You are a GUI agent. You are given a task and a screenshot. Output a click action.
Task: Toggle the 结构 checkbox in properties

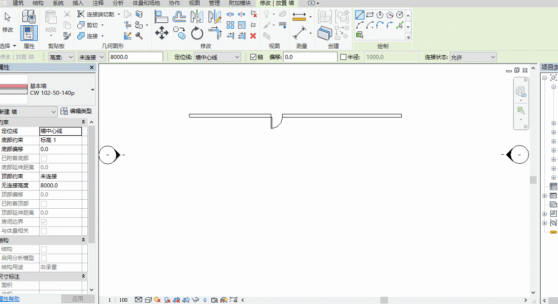(44, 249)
